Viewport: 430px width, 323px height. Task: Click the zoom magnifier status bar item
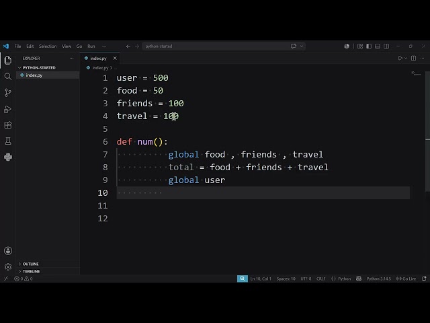click(x=243, y=279)
